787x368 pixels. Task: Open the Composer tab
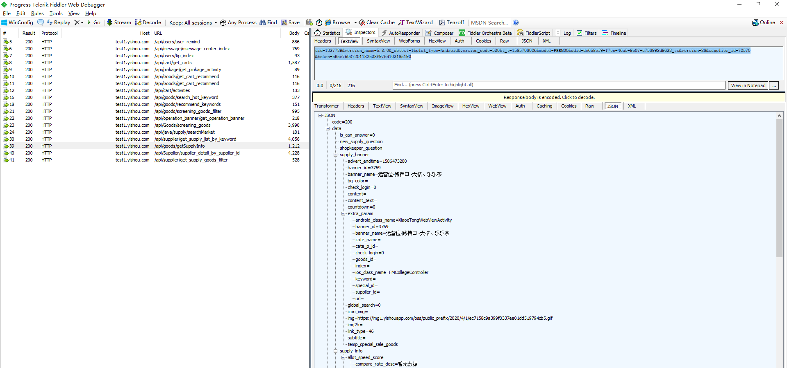(439, 33)
